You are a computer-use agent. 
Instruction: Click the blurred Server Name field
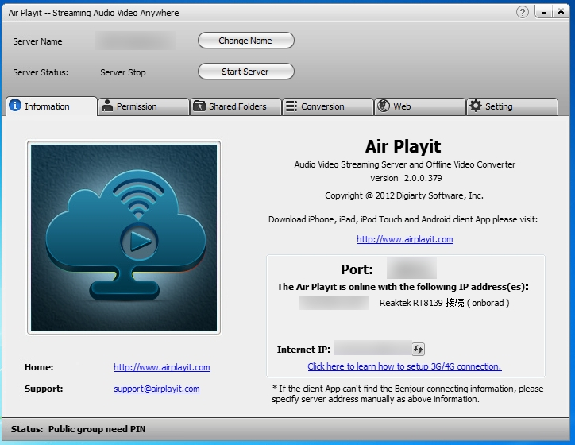tap(135, 41)
